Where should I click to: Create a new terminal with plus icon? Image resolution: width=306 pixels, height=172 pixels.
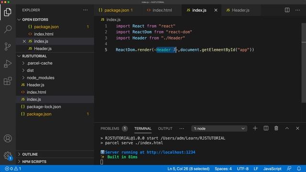click(x=255, y=129)
